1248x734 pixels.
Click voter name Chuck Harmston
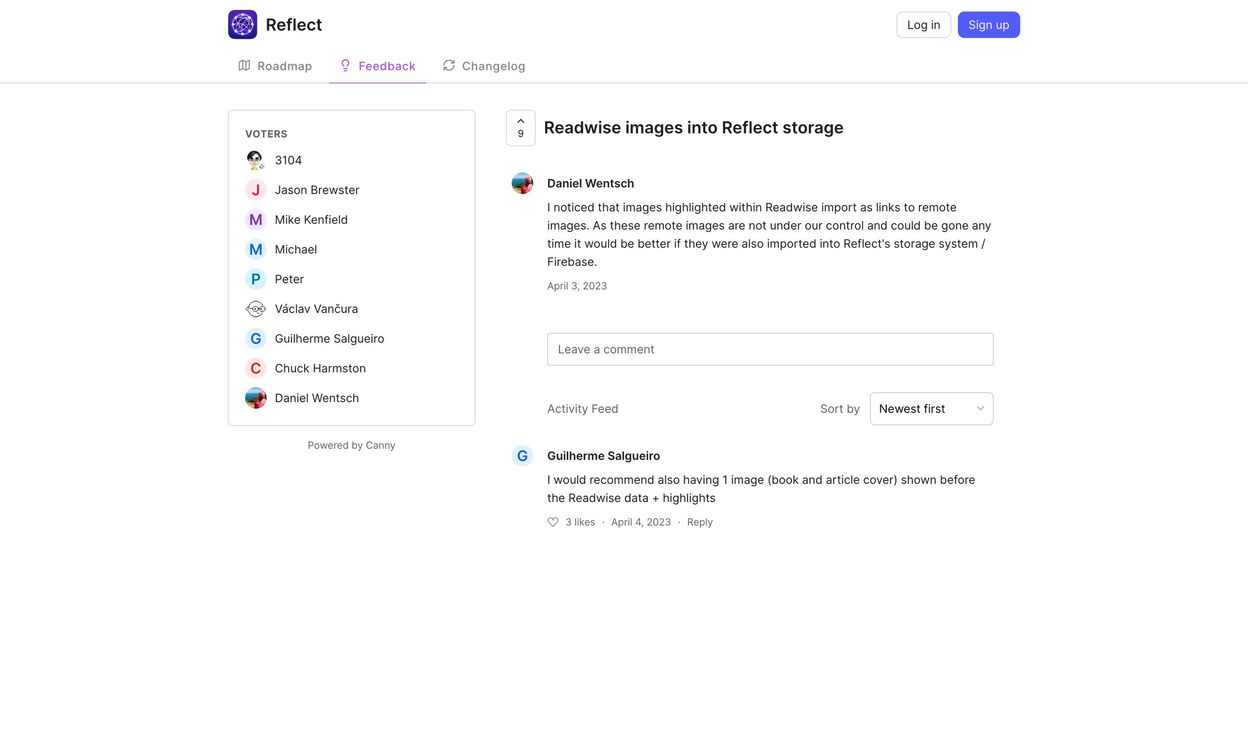pyautogui.click(x=320, y=368)
